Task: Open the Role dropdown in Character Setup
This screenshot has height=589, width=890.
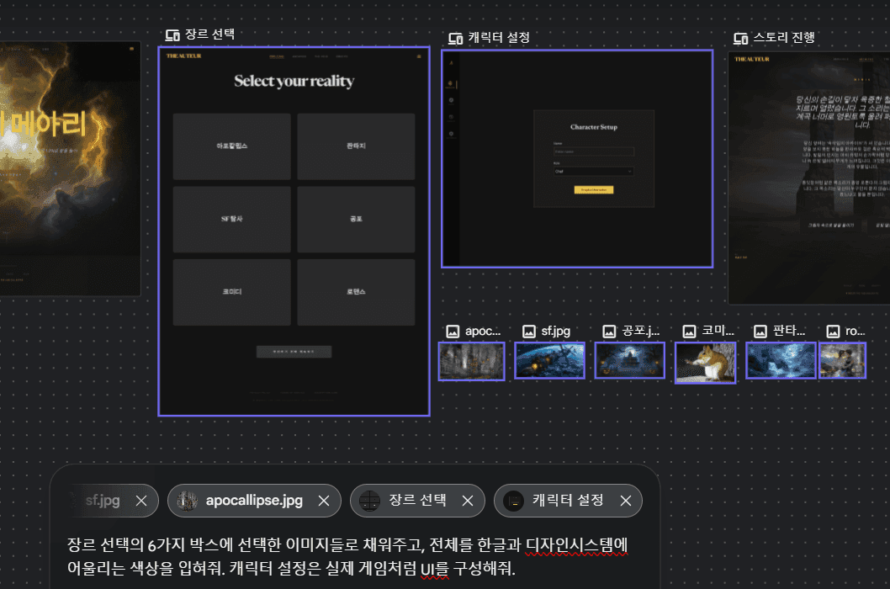Action: pos(593,171)
